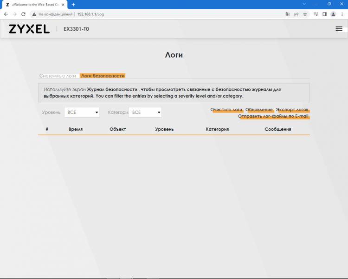Click the # column header

pyautogui.click(x=47, y=129)
